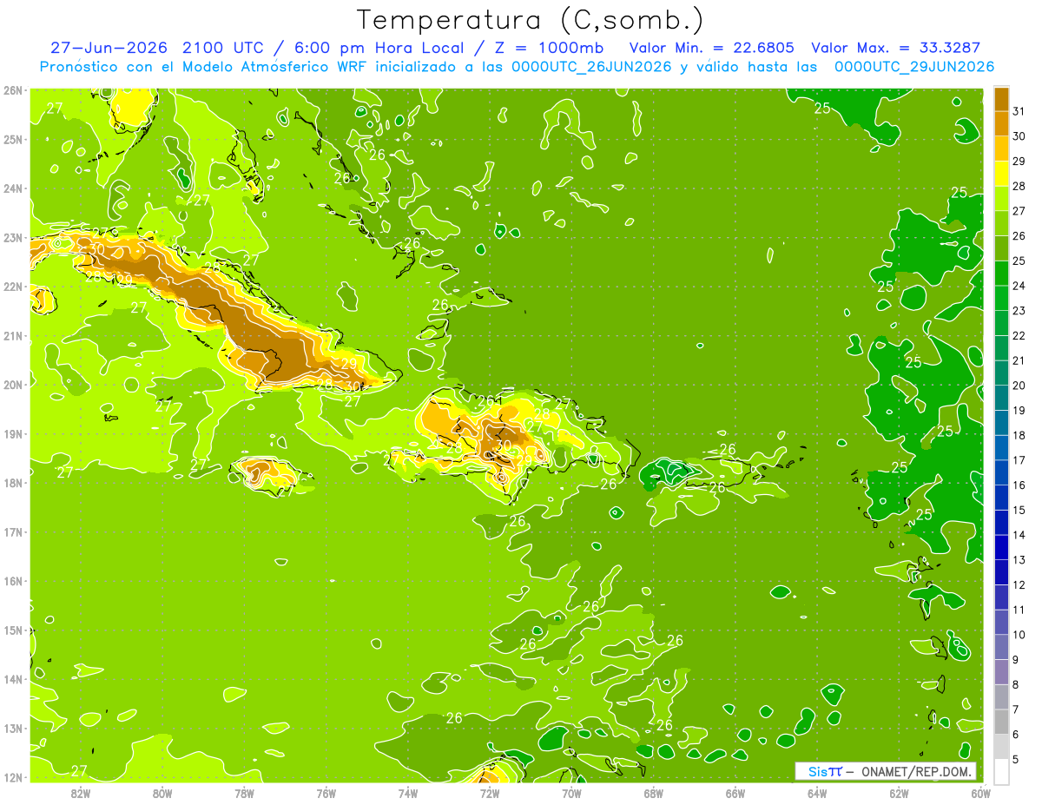Click the 19N latitude axis label
This screenshot has height=805, width=1042.
pos(13,433)
